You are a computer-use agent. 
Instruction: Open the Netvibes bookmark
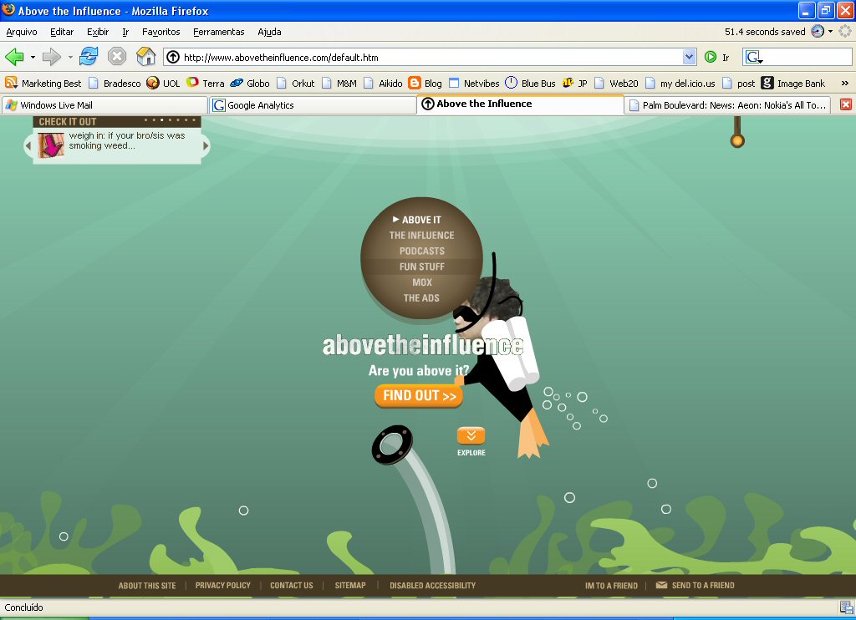point(474,83)
